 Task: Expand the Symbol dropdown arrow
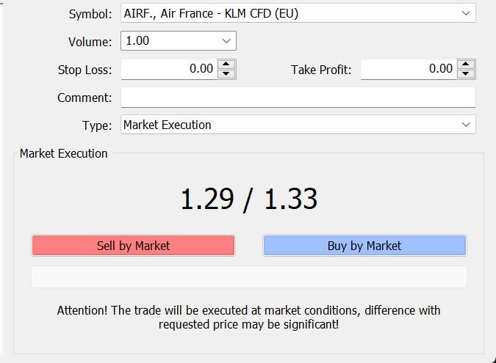tap(466, 13)
